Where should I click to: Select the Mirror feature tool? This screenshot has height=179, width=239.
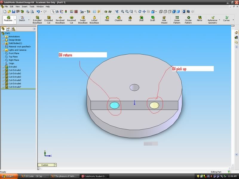200,19
